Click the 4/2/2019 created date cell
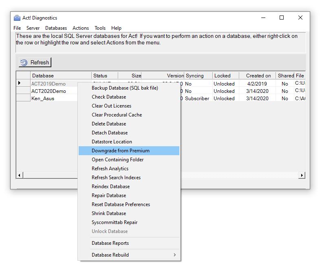 tap(257, 84)
